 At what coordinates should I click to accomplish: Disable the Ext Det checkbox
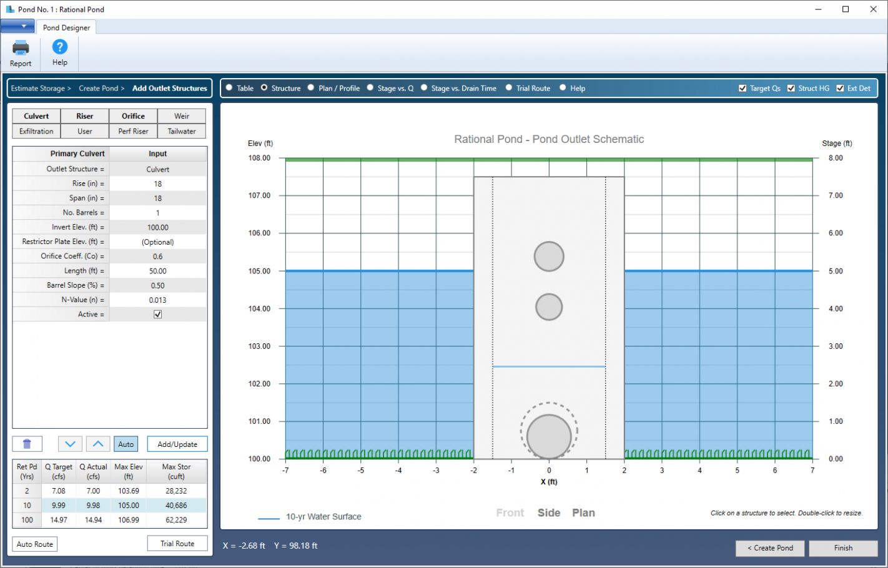tap(841, 88)
